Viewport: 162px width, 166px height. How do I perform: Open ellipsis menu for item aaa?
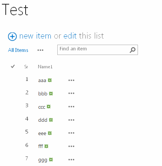(71, 80)
